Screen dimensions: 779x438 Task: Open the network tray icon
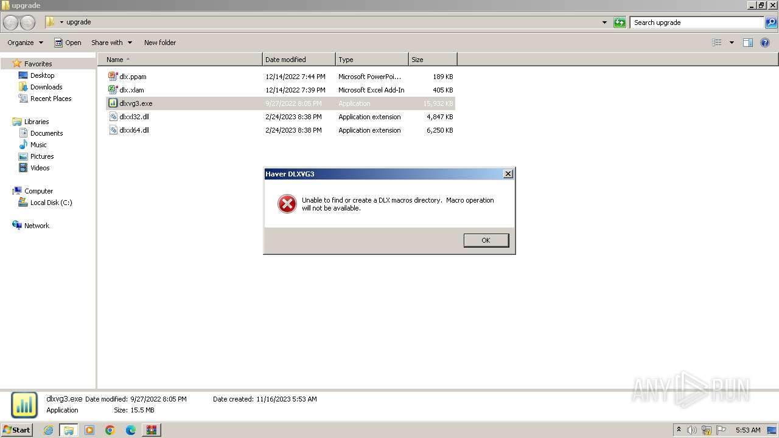707,430
